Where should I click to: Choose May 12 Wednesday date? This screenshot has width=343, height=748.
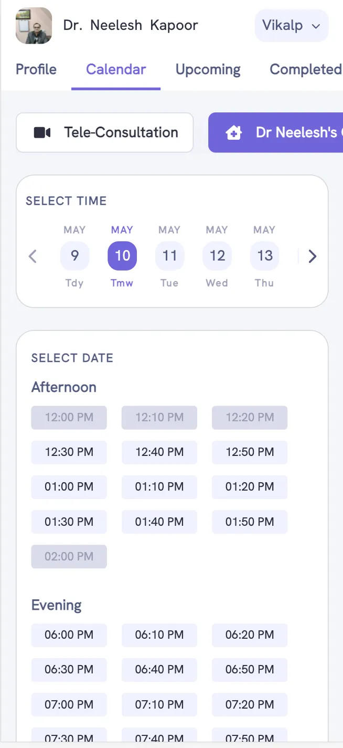[x=217, y=256]
